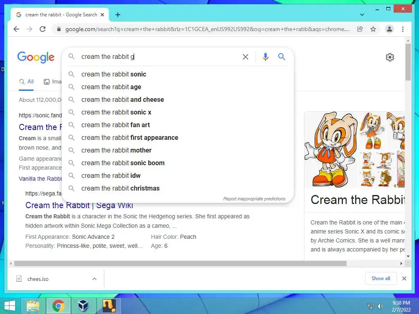The image size is (419, 314).
Task: Click the large Cream the Rabbit image
Action: (x=331, y=150)
